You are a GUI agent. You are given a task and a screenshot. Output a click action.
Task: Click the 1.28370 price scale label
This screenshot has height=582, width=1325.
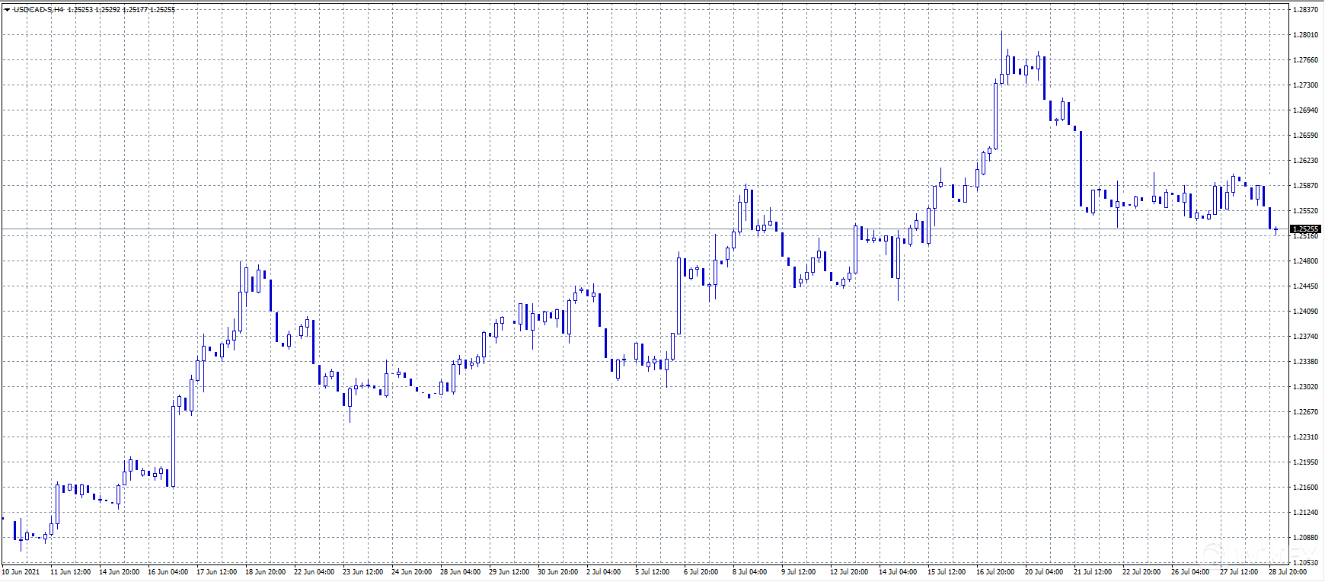tap(1305, 10)
